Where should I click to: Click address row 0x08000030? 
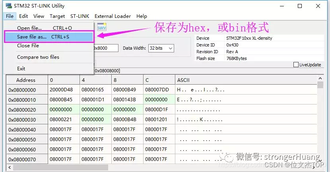[x=27, y=120]
